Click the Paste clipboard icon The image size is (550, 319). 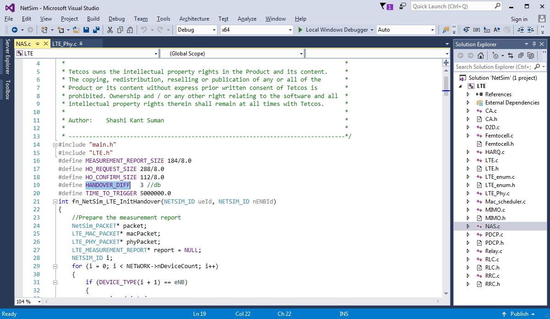pos(130,30)
